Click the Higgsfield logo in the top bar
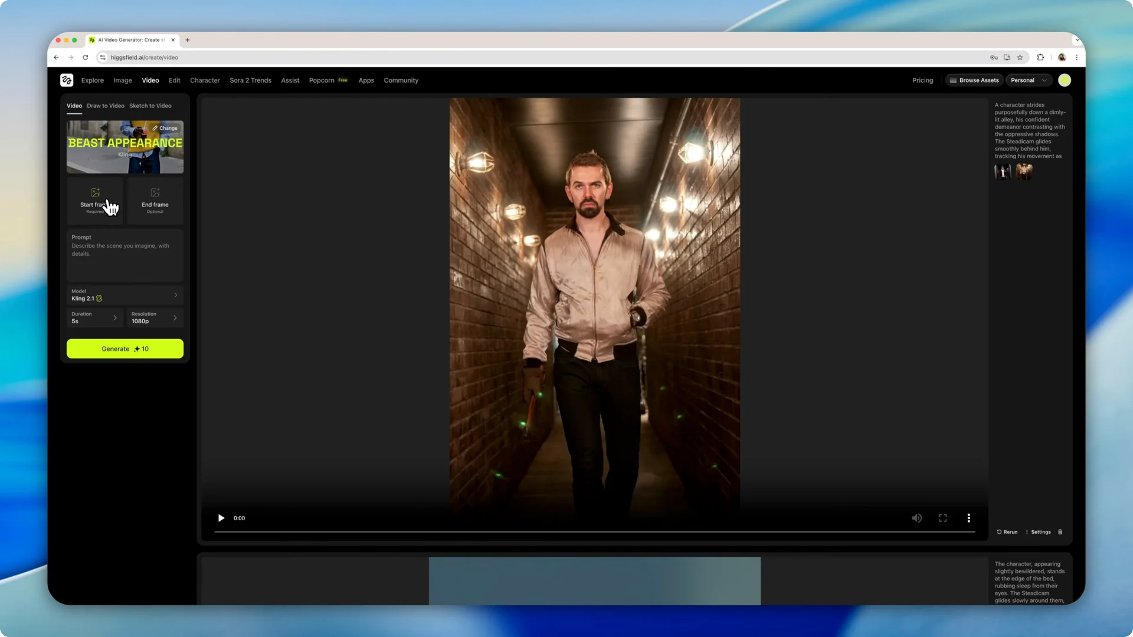The width and height of the screenshot is (1133, 637). [x=66, y=80]
